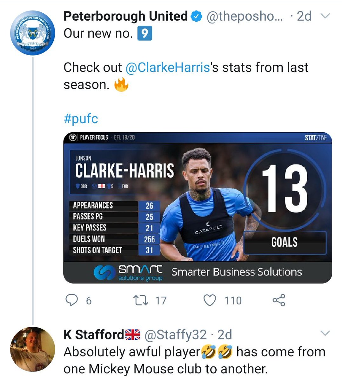Share the tweet via share icon
Viewport: 342px width, 381px height.
[279, 300]
